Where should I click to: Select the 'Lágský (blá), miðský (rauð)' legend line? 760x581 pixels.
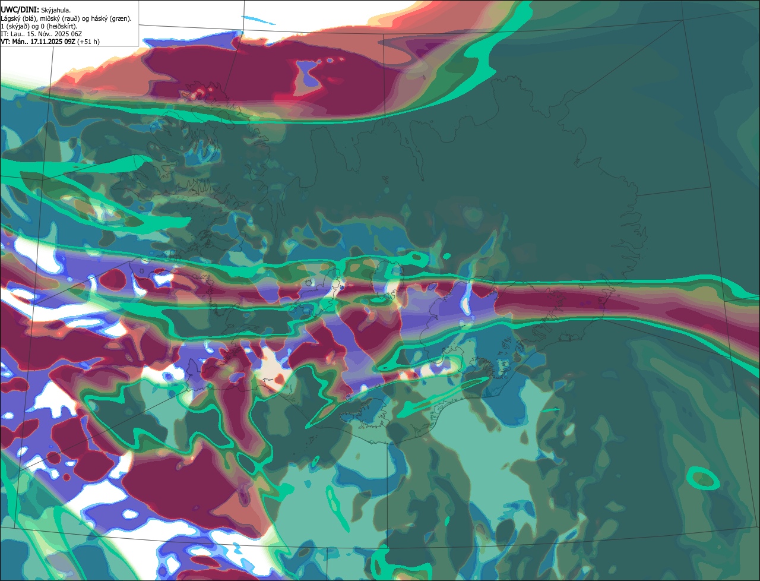point(66,18)
